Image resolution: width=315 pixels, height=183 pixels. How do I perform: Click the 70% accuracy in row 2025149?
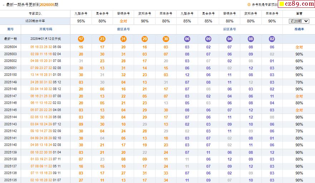[x=299, y=82]
